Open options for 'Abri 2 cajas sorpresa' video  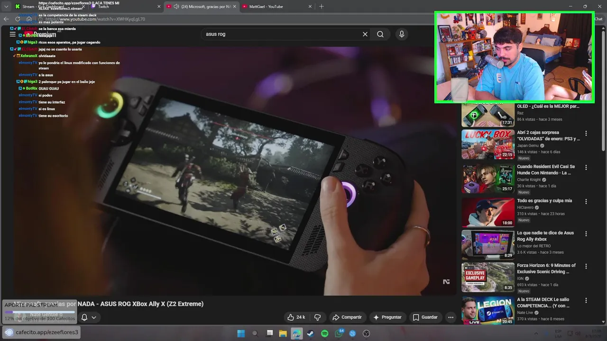pyautogui.click(x=586, y=134)
